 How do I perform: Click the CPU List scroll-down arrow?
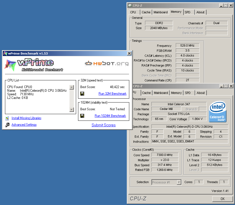[72, 110]
